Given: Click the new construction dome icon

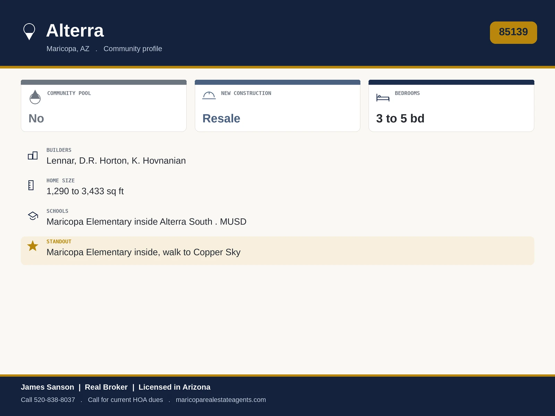Looking at the screenshot, I should [x=209, y=95].
